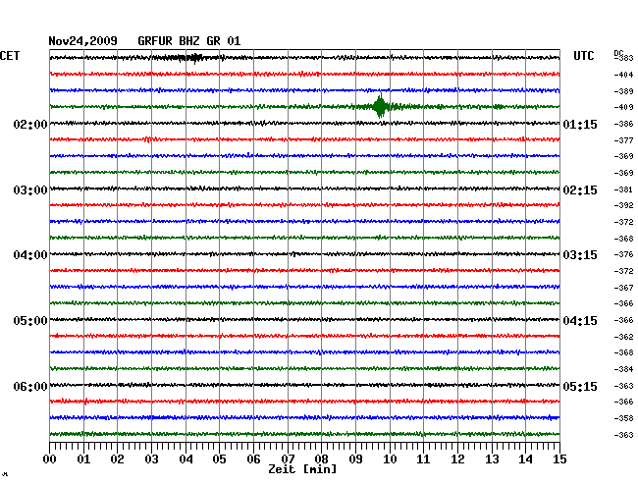Click the 02:15 UTC time label

coord(580,190)
